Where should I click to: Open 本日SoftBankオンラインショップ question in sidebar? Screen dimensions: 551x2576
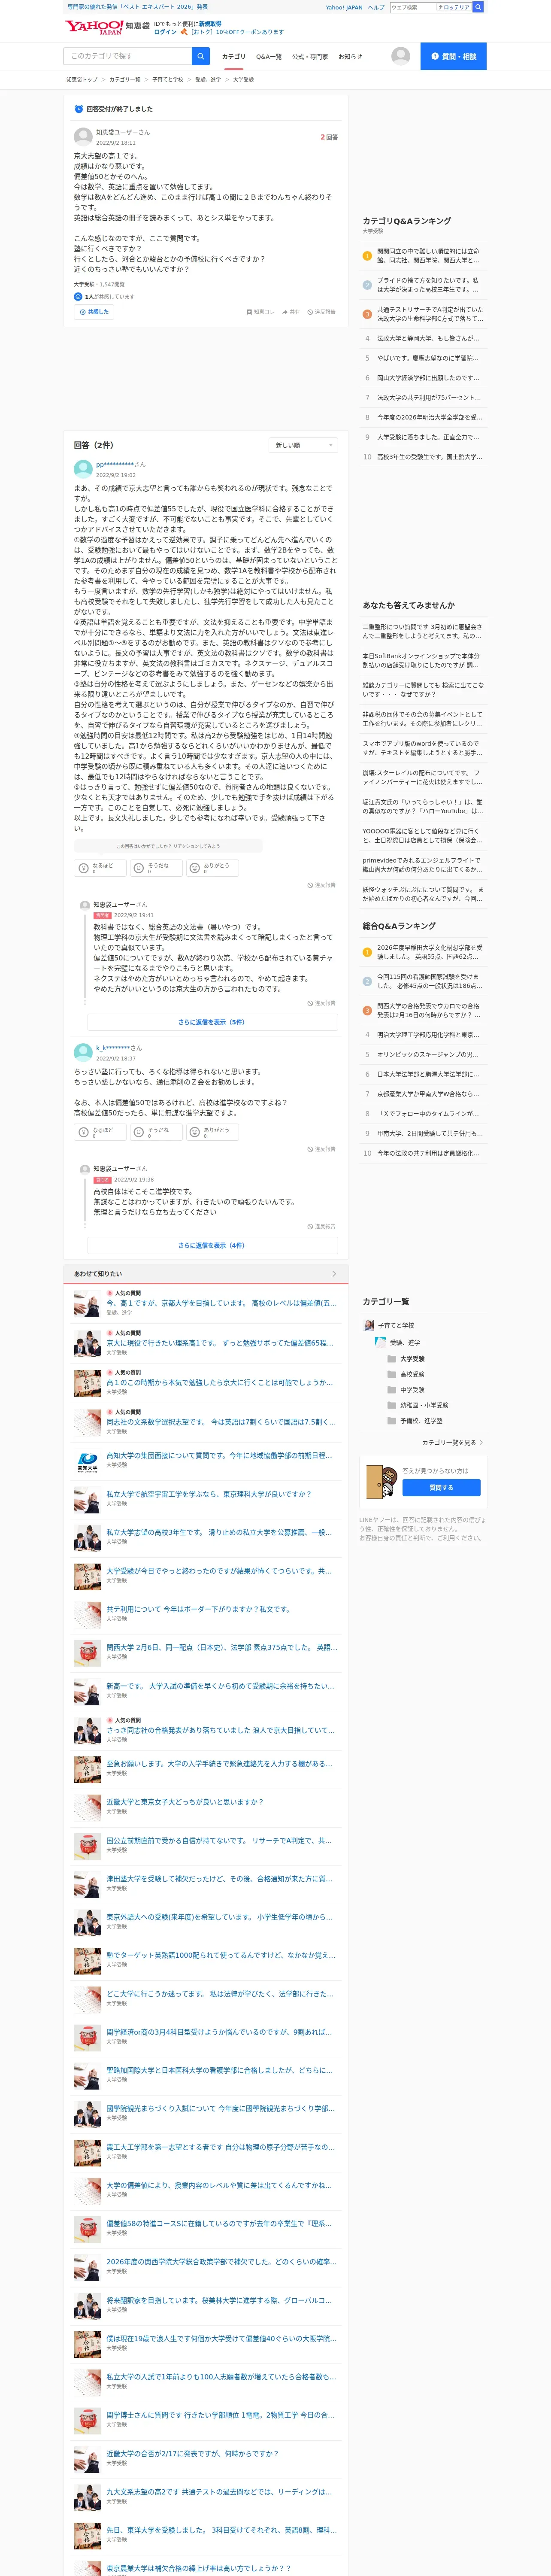421,660
